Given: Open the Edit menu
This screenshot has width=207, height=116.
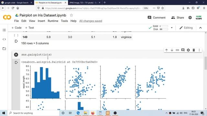Looking at the screenshot, I should pyautogui.click(x=24, y=21).
